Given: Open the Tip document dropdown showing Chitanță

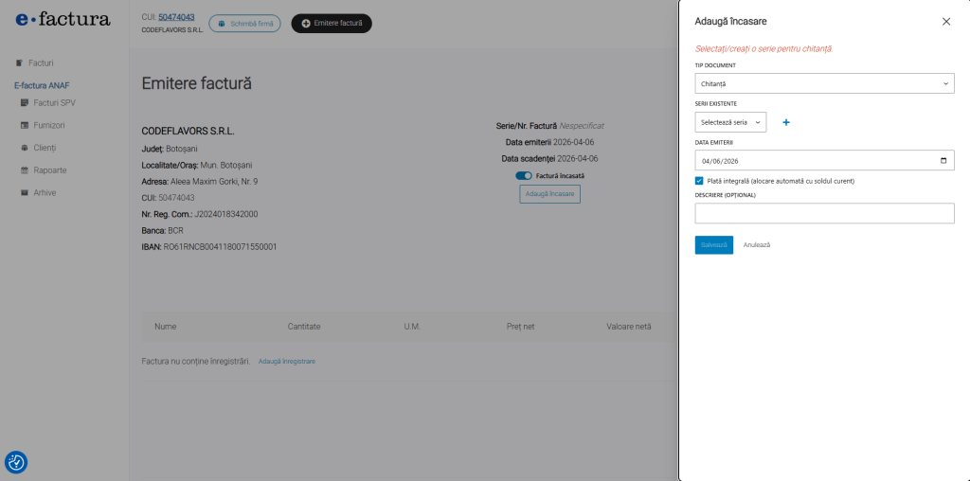Looking at the screenshot, I should 825,83.
